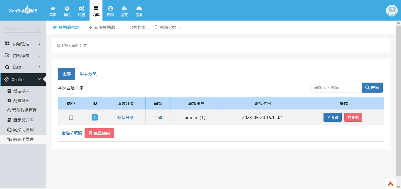The image size is (401, 189).
Task: Open 同义词管理 in the sidebar
Action: [x=23, y=130]
